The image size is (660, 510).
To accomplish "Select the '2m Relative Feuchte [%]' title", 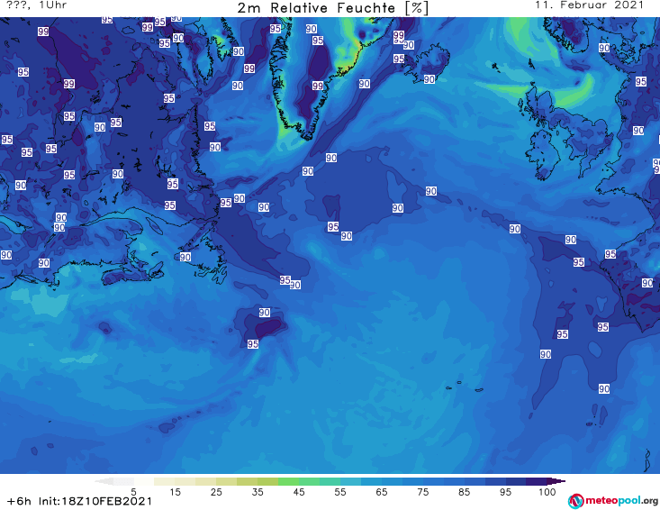I will (333, 8).
